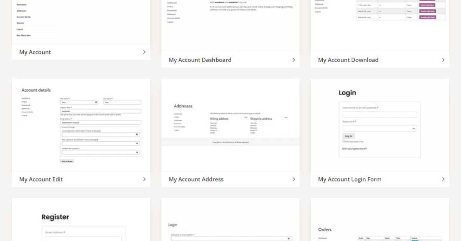
Task: Click the Log in button in the Login preview
Action: 349,136
